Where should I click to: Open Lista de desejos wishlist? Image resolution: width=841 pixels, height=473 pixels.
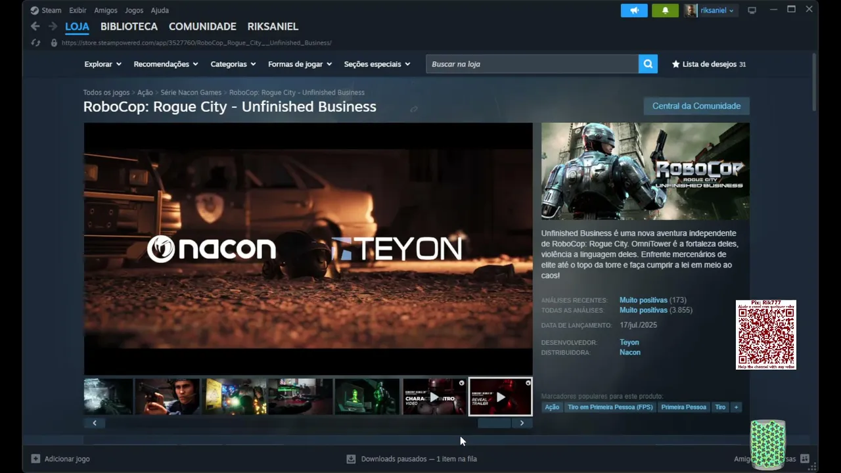pyautogui.click(x=709, y=64)
